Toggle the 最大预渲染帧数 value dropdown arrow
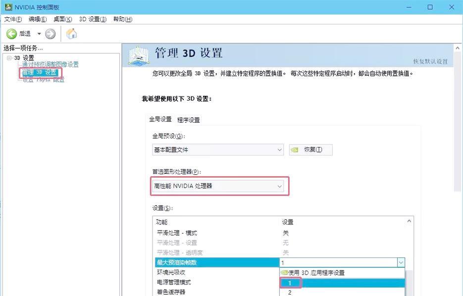This screenshot has width=463, height=296. click(401, 262)
